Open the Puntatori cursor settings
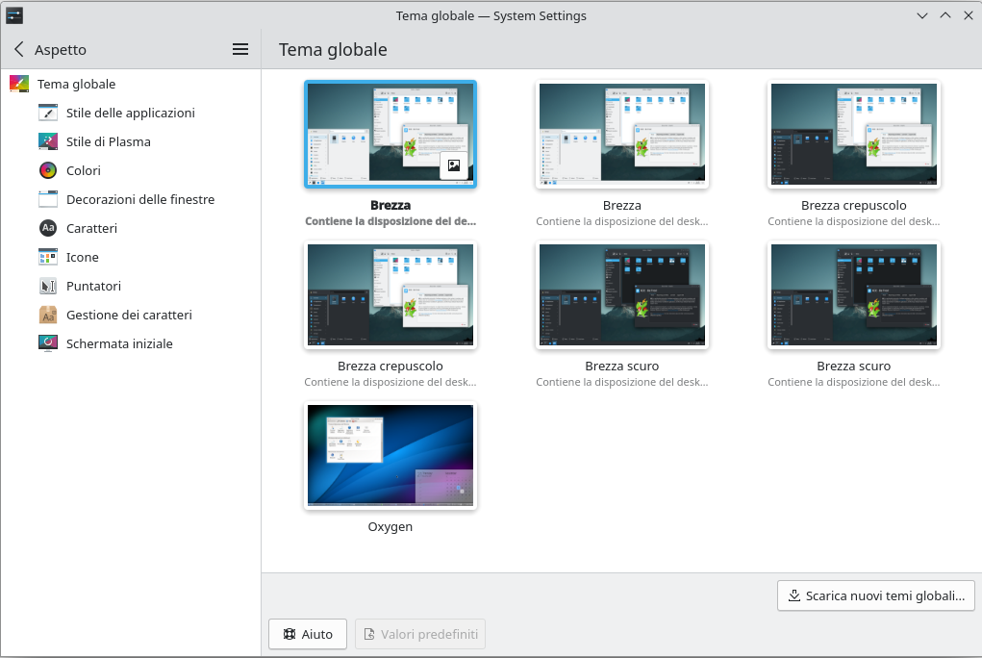Image resolution: width=982 pixels, height=658 pixels. pyautogui.click(x=93, y=286)
